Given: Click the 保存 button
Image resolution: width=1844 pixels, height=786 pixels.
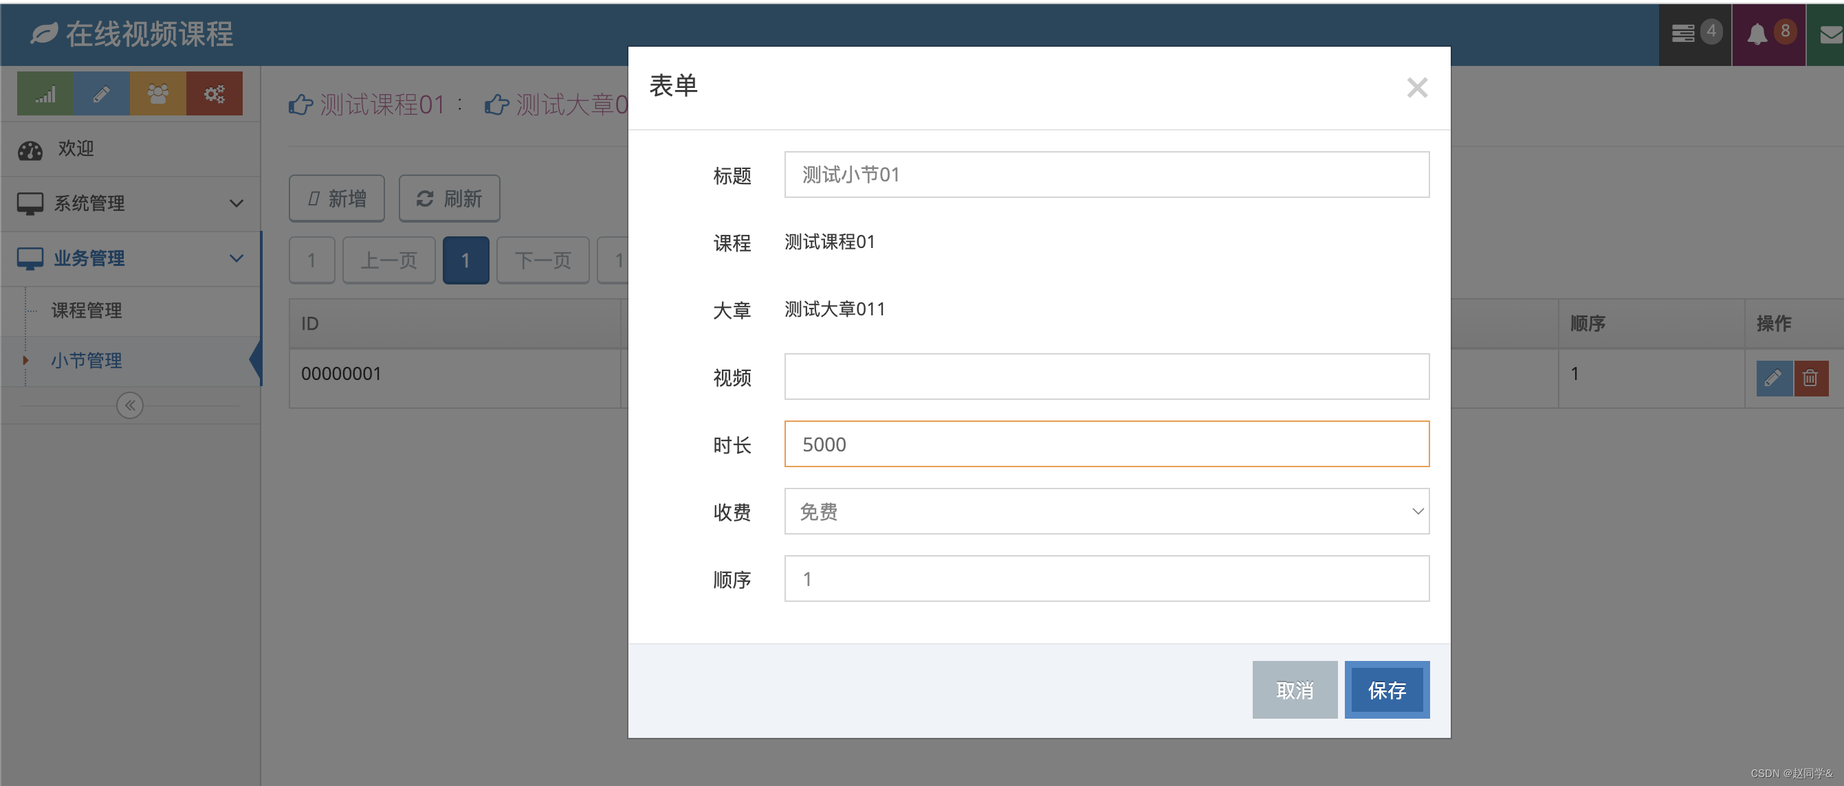Looking at the screenshot, I should coord(1387,690).
